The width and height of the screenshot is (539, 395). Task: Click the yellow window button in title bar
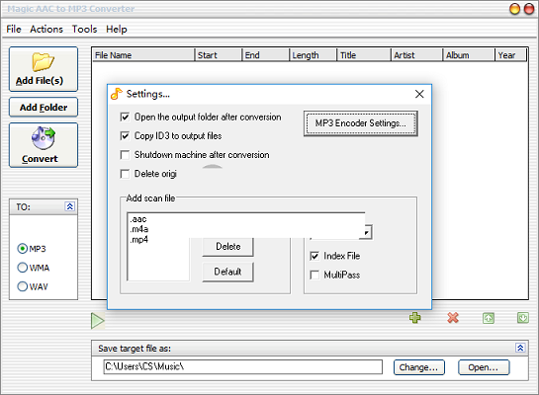tap(514, 9)
